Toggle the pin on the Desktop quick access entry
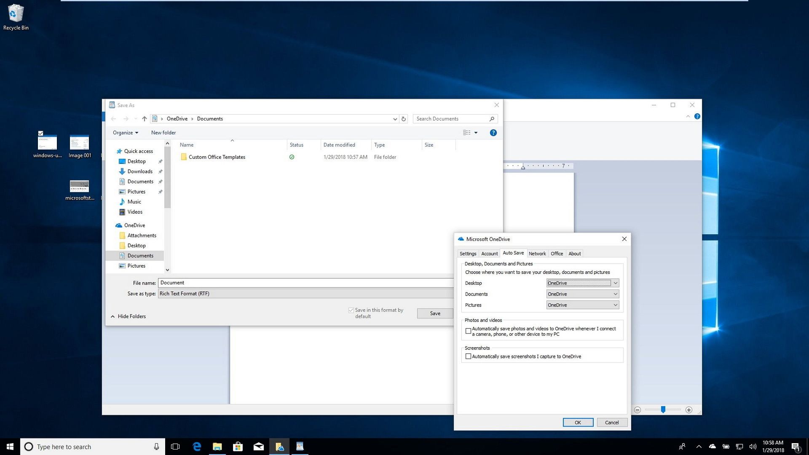 (161, 161)
